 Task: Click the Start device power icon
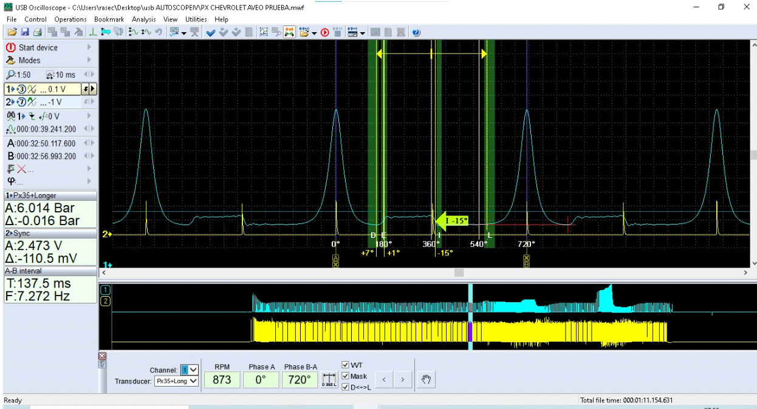[x=11, y=47]
